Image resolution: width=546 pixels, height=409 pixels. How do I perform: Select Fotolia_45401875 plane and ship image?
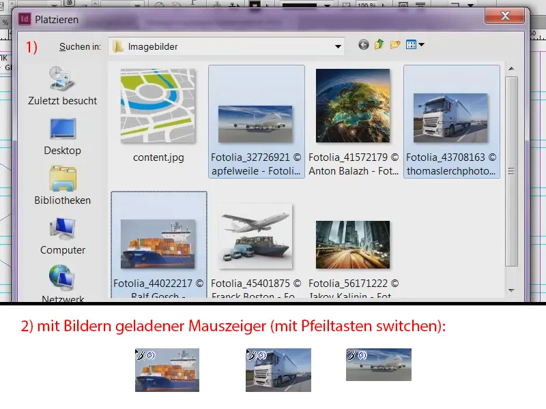255,237
